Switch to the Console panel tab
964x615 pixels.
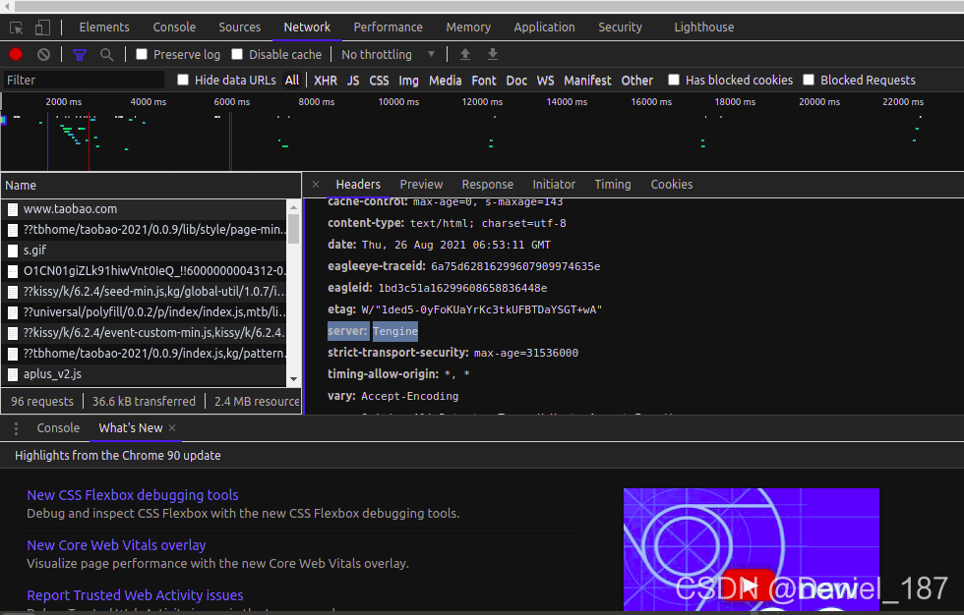point(174,27)
